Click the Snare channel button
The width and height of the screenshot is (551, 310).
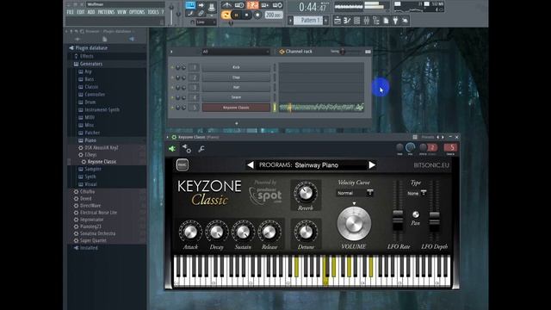tap(236, 97)
